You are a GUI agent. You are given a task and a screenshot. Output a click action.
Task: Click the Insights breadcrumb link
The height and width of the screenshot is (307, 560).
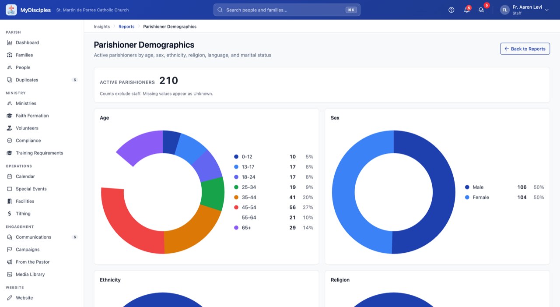tap(102, 26)
